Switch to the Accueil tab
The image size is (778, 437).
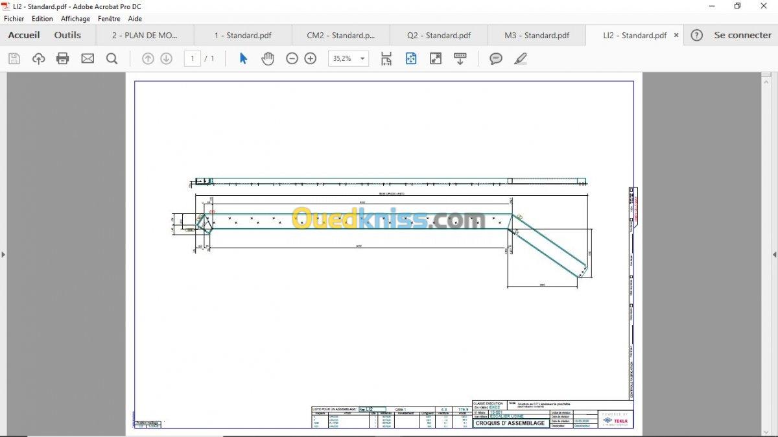(24, 36)
